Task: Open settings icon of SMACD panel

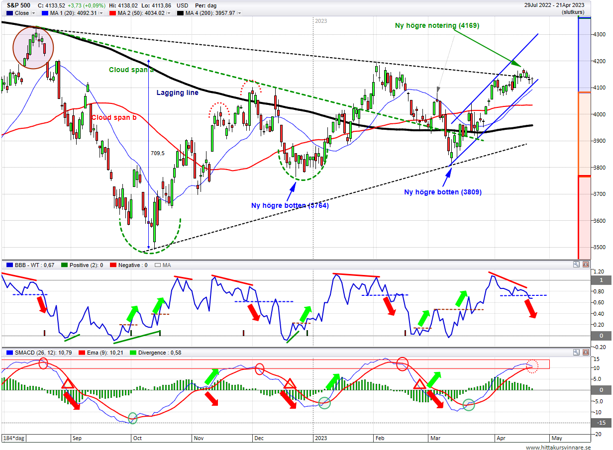Action: [x=576, y=352]
